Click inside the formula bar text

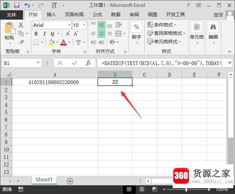pyautogui.click(x=162, y=63)
